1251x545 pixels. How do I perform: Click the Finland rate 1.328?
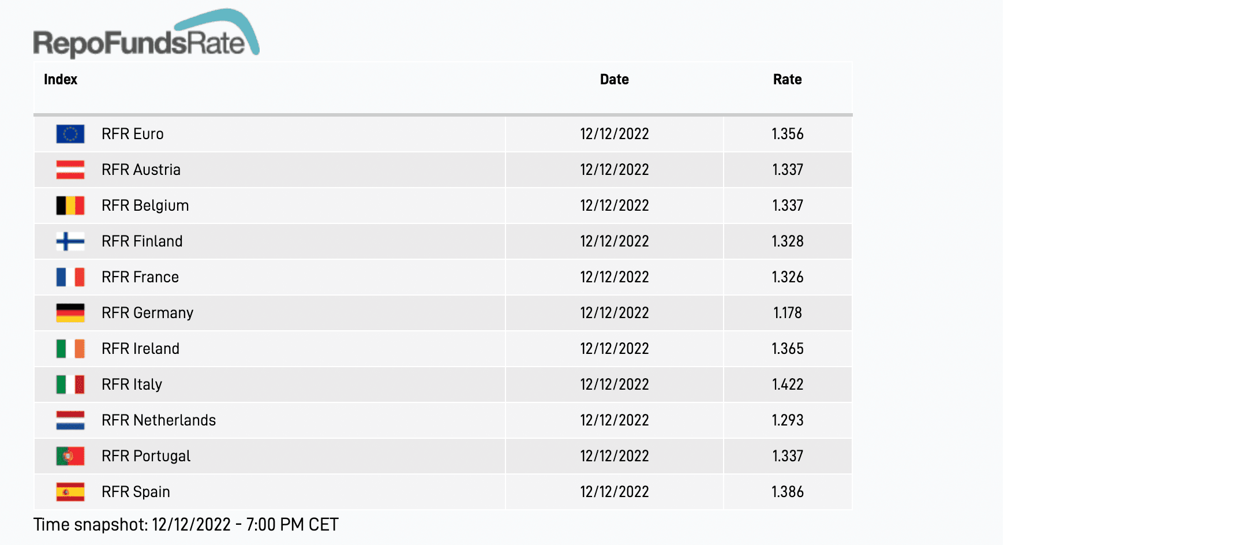788,241
